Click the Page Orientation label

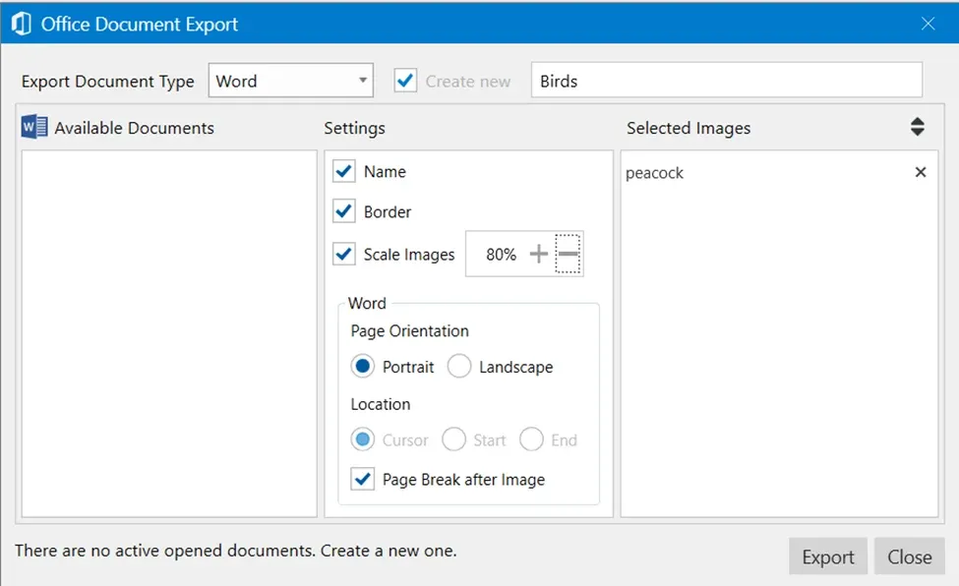[x=410, y=331]
